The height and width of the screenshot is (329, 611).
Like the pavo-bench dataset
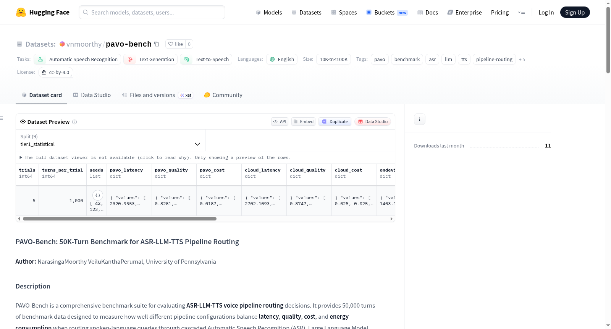(176, 44)
